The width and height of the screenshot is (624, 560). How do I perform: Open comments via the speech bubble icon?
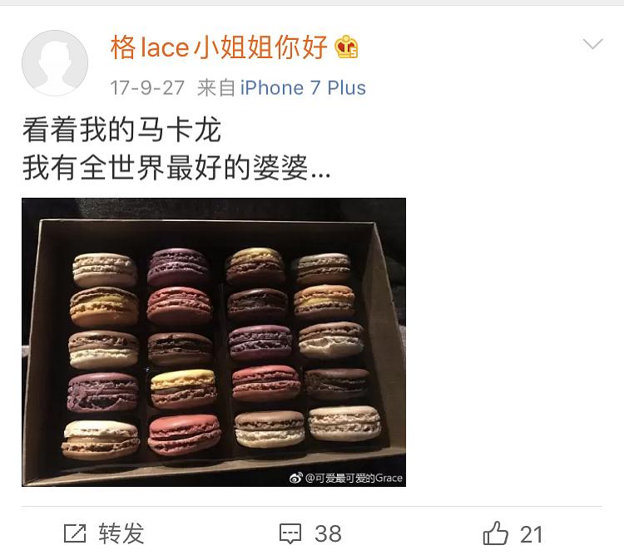[290, 533]
